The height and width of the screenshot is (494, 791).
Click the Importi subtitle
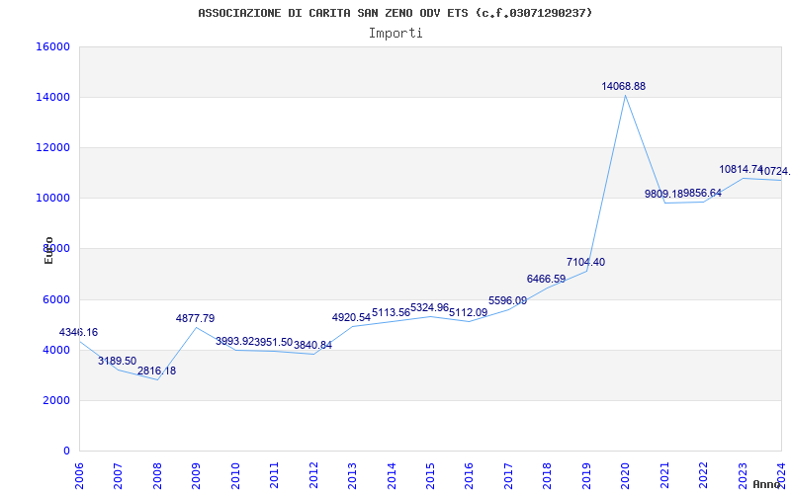pos(395,34)
